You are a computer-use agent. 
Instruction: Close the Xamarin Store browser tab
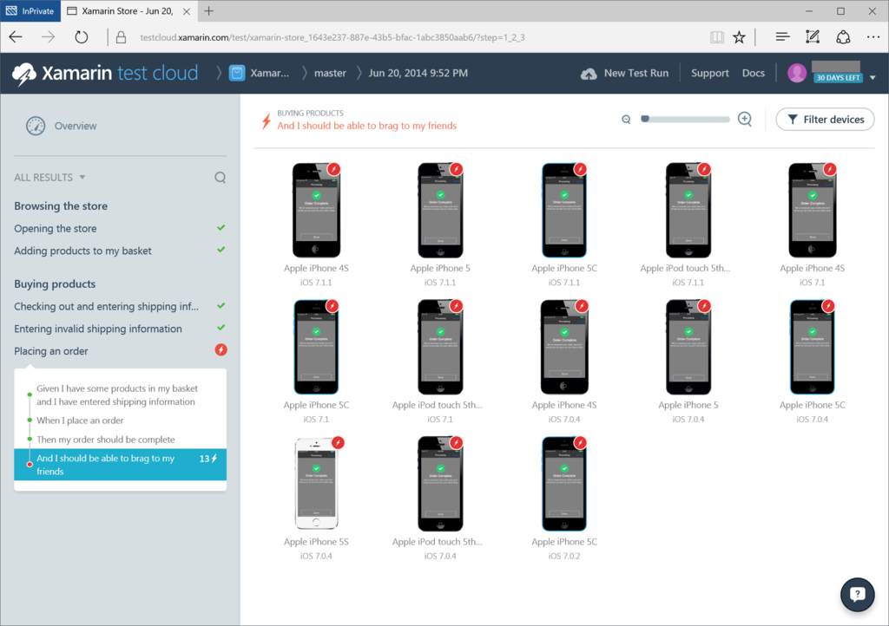186,11
